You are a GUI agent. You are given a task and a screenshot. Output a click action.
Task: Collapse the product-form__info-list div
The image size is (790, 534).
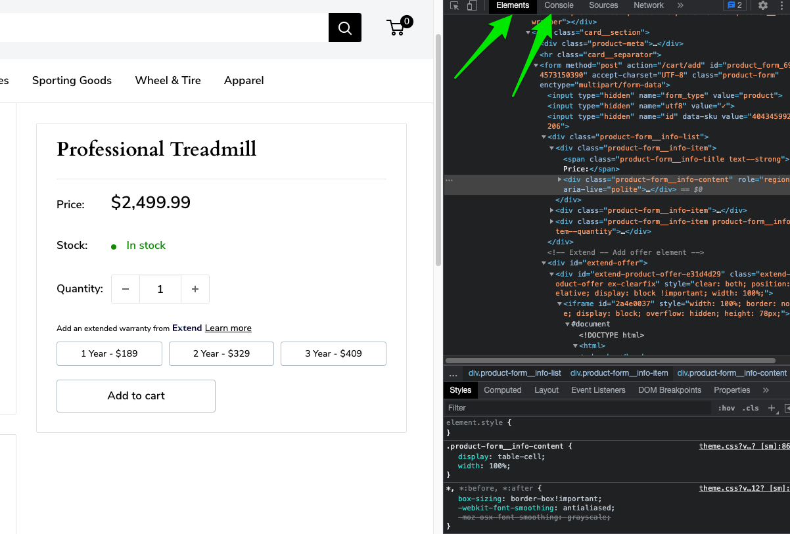[544, 137]
